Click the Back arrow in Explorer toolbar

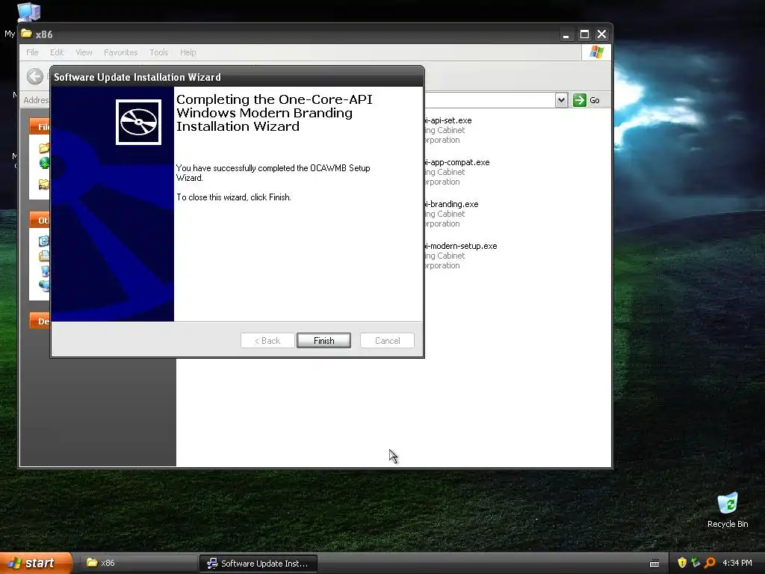(x=34, y=76)
